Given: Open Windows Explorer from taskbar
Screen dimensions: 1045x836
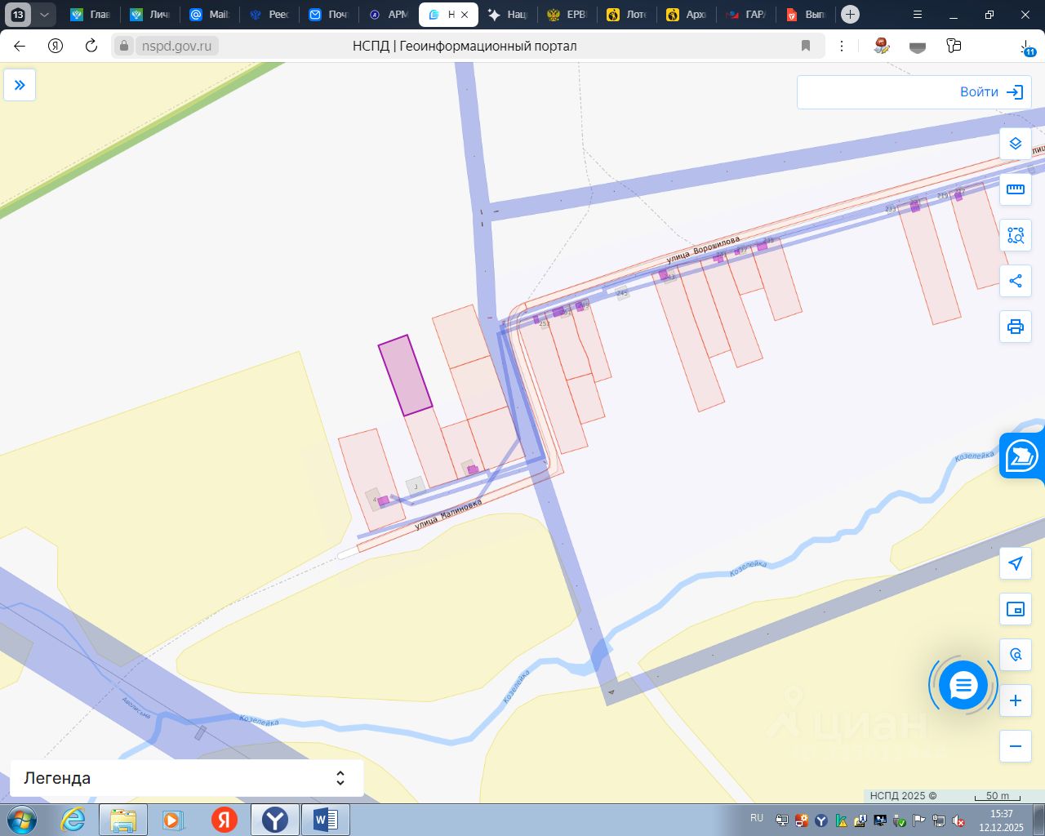Looking at the screenshot, I should [x=123, y=820].
